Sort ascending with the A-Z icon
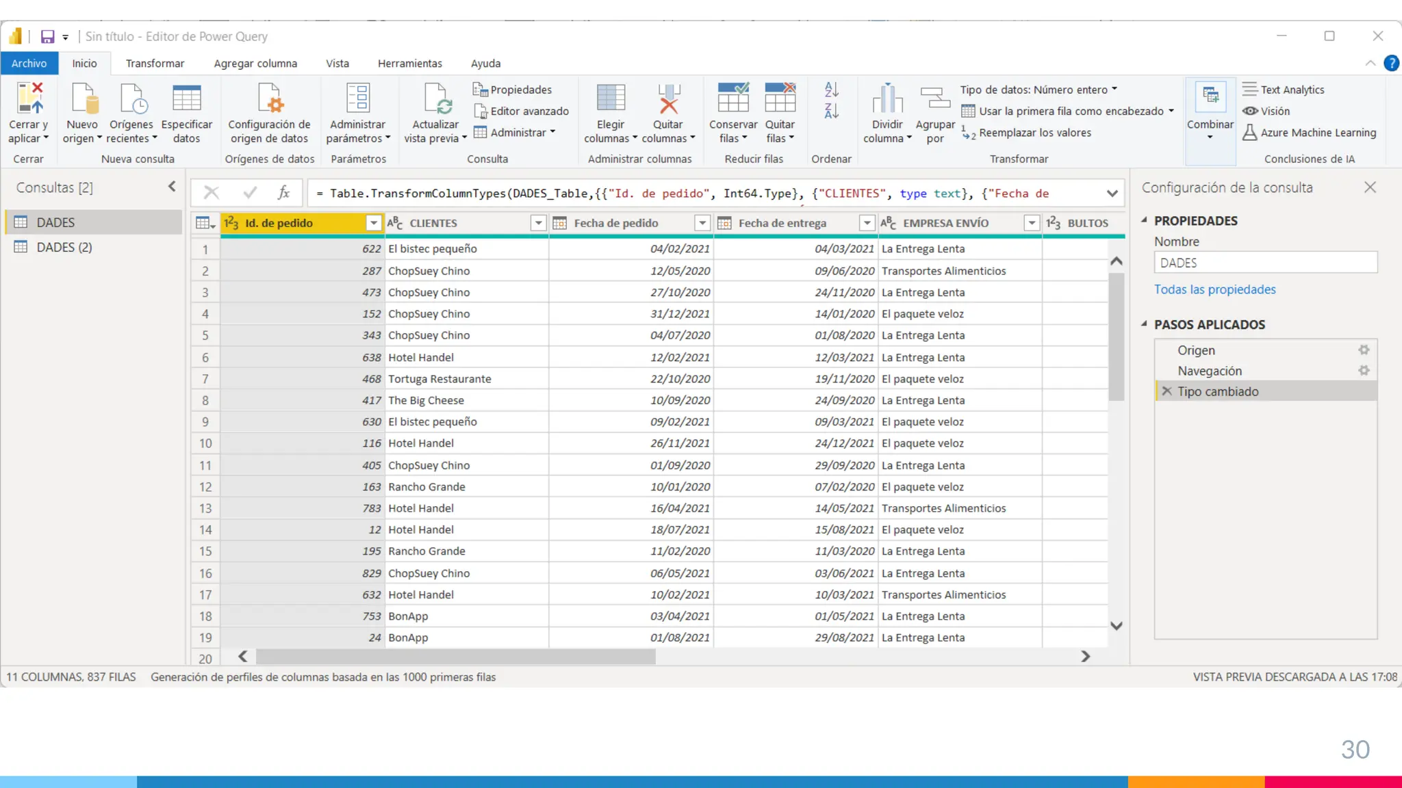 point(831,90)
